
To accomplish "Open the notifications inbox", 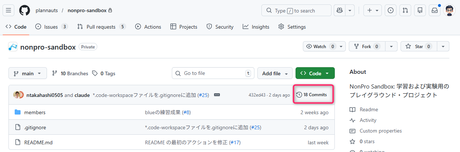I will [x=435, y=10].
